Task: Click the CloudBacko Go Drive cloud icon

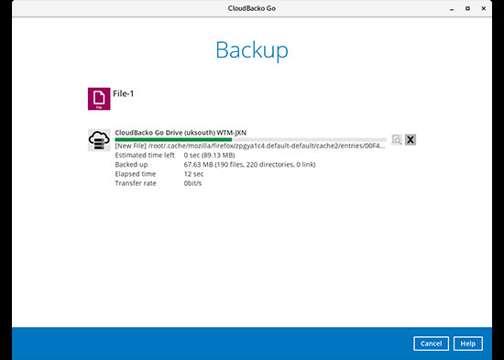Action: click(99, 140)
